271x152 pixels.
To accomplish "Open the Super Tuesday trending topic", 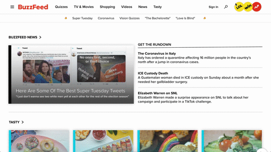I will point(82,18).
